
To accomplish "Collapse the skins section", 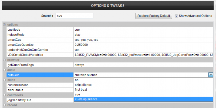I will pyautogui.click(x=4, y=80).
